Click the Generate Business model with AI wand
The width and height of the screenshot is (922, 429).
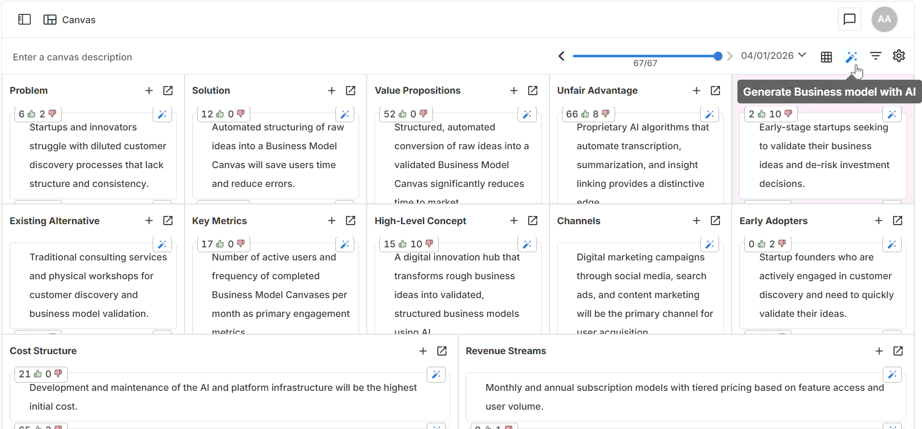851,57
